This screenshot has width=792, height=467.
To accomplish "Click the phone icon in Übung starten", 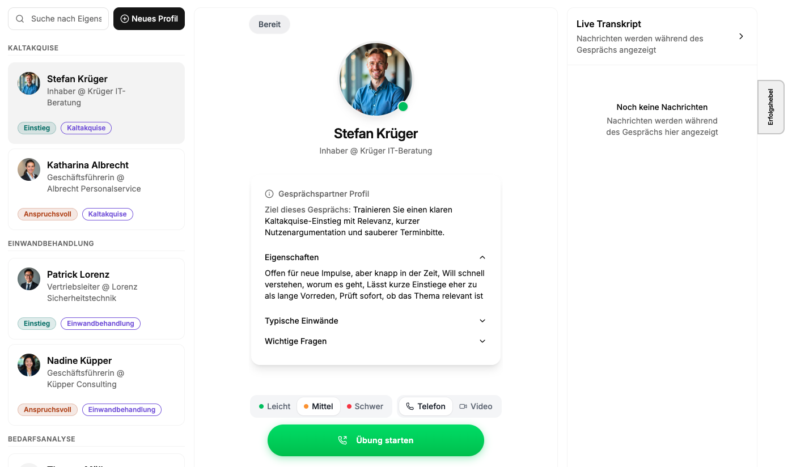I will [342, 440].
